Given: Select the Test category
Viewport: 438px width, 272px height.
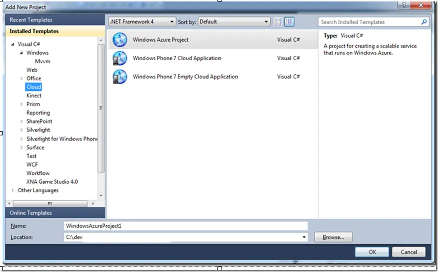Looking at the screenshot, I should [x=31, y=156].
